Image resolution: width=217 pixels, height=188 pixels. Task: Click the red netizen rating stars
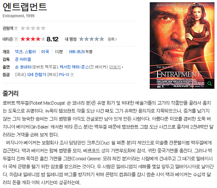click(33, 39)
